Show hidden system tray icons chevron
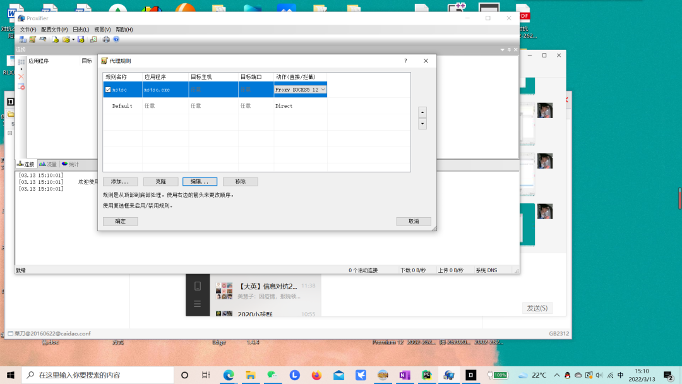Viewport: 682px width, 384px height. [x=557, y=375]
